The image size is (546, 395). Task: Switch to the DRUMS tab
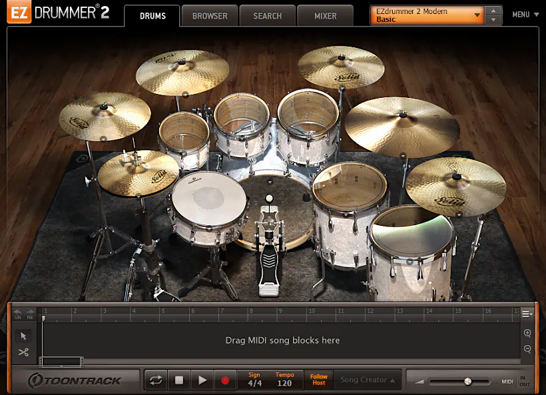[x=152, y=16]
